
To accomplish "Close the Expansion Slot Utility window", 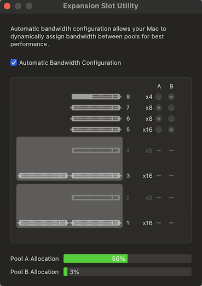I will point(7,6).
